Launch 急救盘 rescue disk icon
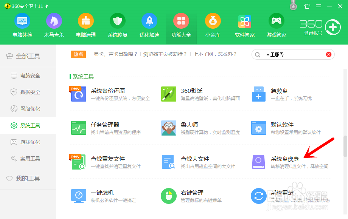The image size is (348, 219). point(259,94)
